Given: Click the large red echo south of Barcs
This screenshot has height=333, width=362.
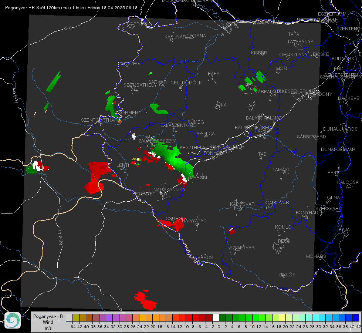Looking at the screenshot, I should click(x=146, y=300).
